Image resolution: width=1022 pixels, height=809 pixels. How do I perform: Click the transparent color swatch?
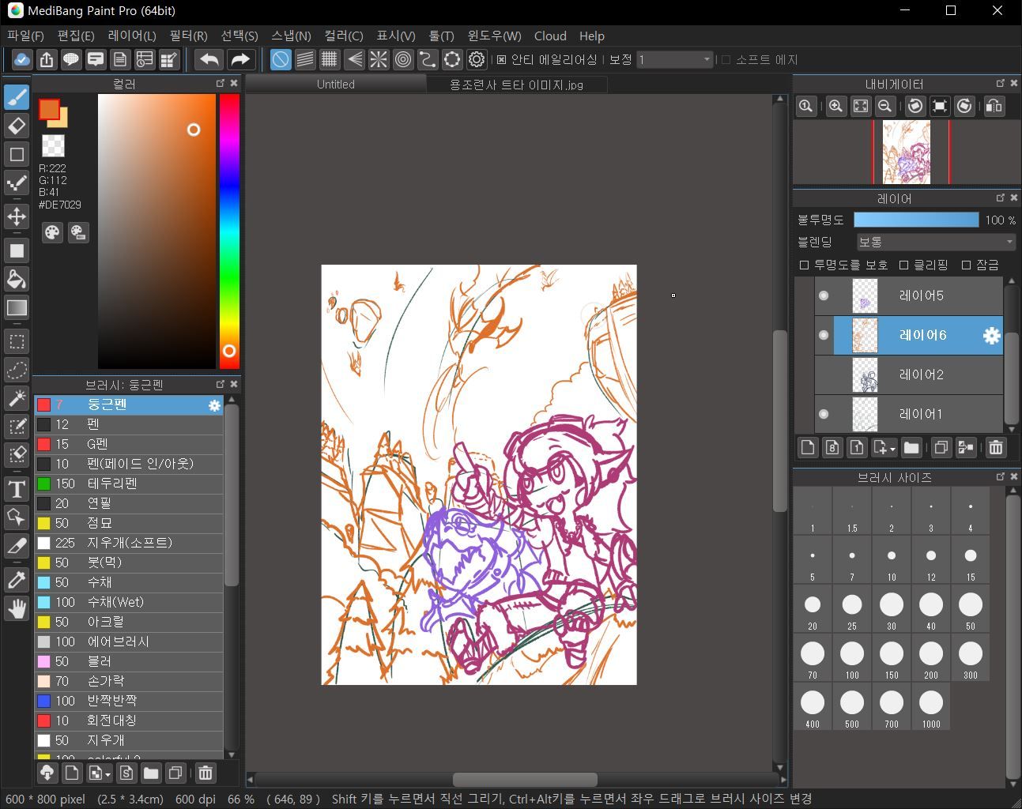click(x=53, y=145)
